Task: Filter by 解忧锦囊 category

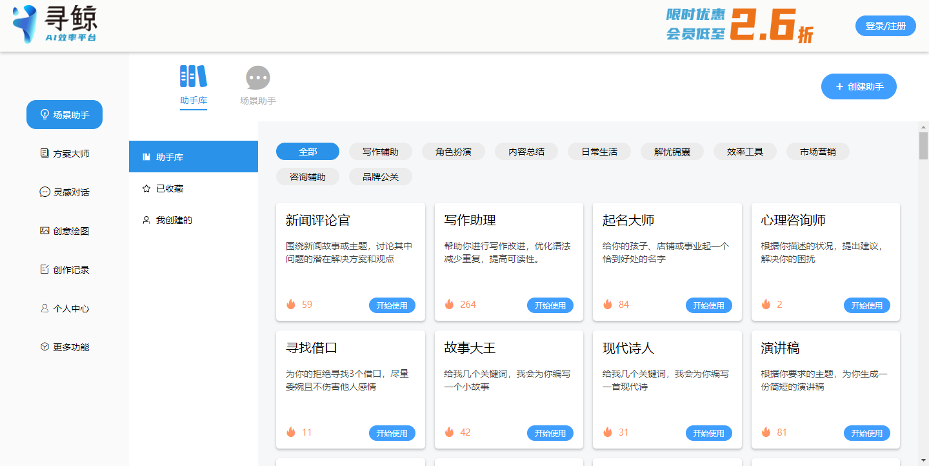Action: (672, 152)
